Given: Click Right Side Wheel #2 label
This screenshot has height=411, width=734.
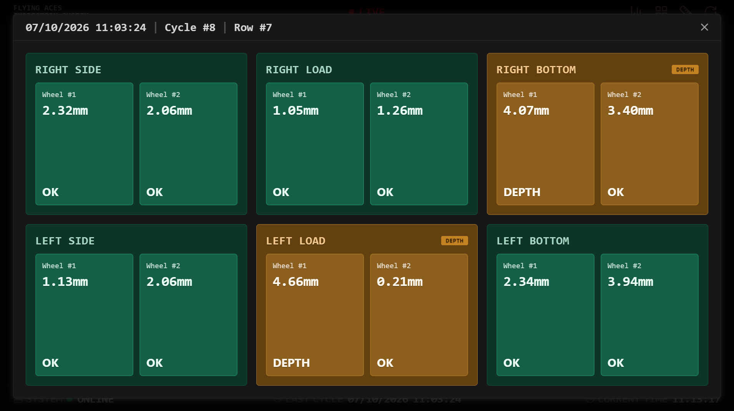Looking at the screenshot, I should coord(163,95).
